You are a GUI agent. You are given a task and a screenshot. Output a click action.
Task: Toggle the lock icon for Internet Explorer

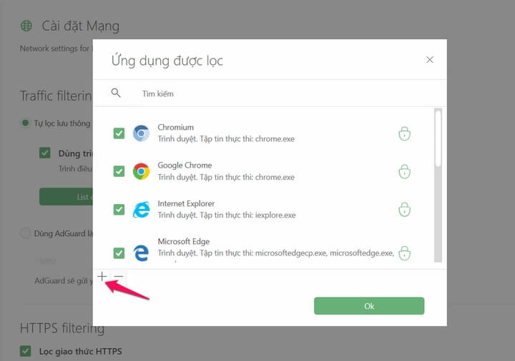pos(404,209)
